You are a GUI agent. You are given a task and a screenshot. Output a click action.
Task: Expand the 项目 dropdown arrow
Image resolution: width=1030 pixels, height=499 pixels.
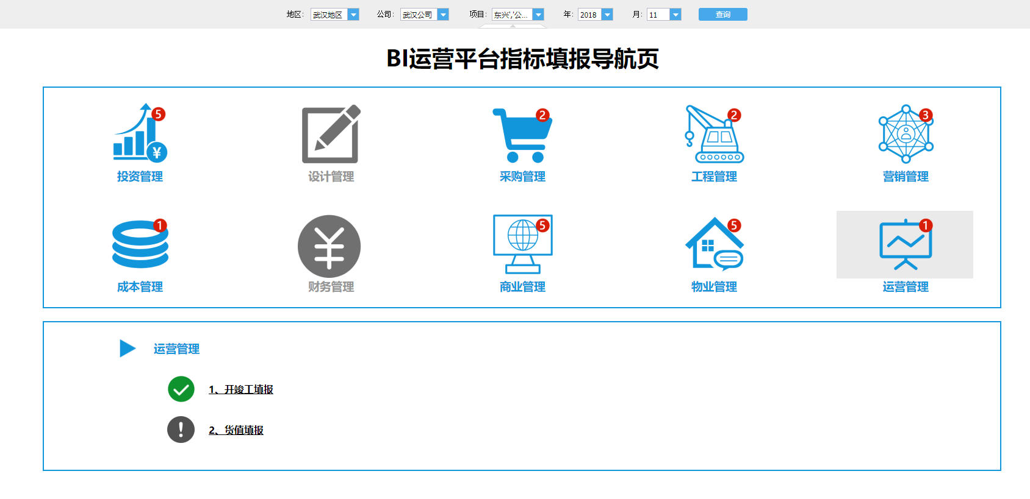click(x=538, y=15)
